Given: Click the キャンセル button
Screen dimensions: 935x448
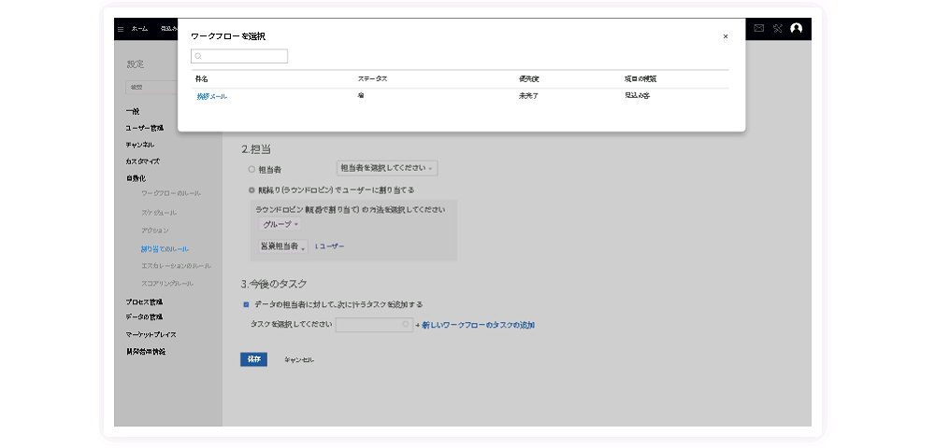Looking at the screenshot, I should pos(299,360).
